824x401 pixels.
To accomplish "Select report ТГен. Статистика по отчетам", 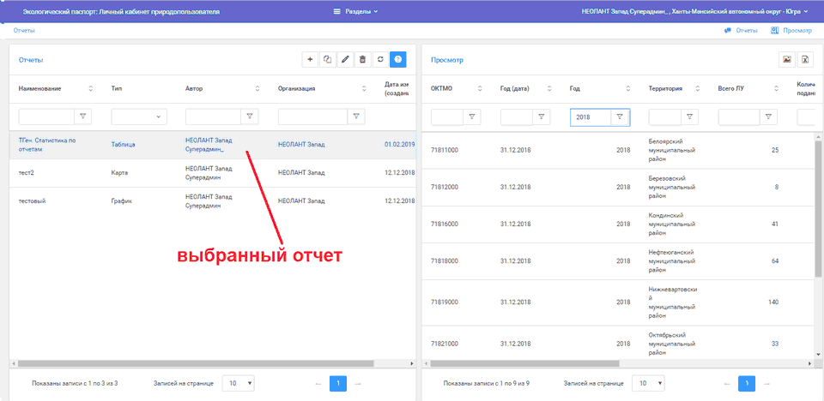I will pyautogui.click(x=213, y=145).
